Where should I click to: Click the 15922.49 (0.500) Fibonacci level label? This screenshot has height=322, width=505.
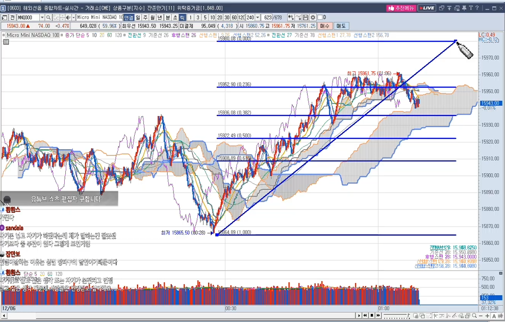234,136
